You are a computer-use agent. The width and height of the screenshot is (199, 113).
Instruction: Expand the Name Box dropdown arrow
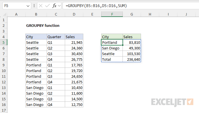(28, 6)
